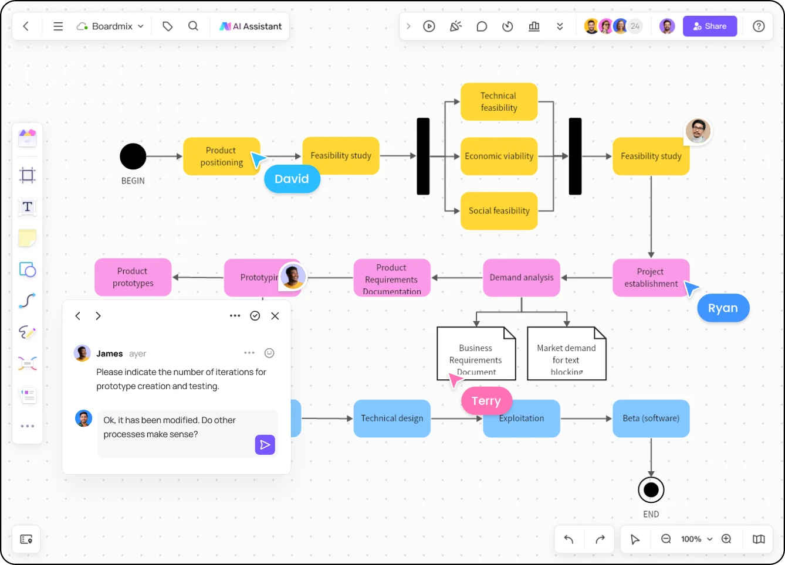The image size is (785, 565).
Task: Select the Project establishment node
Action: [x=651, y=278]
